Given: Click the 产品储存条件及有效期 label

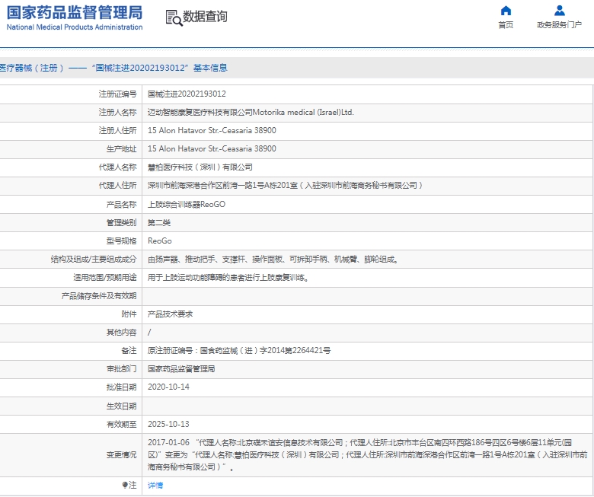Looking at the screenshot, I should (x=99, y=296).
